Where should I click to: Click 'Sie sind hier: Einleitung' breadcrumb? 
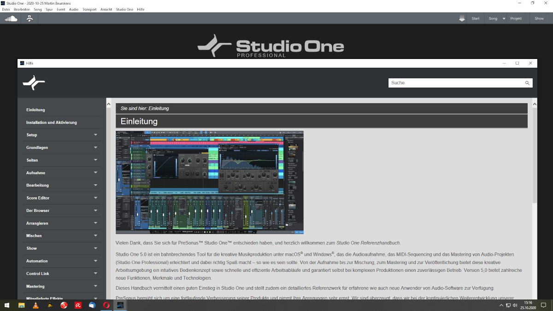click(145, 108)
